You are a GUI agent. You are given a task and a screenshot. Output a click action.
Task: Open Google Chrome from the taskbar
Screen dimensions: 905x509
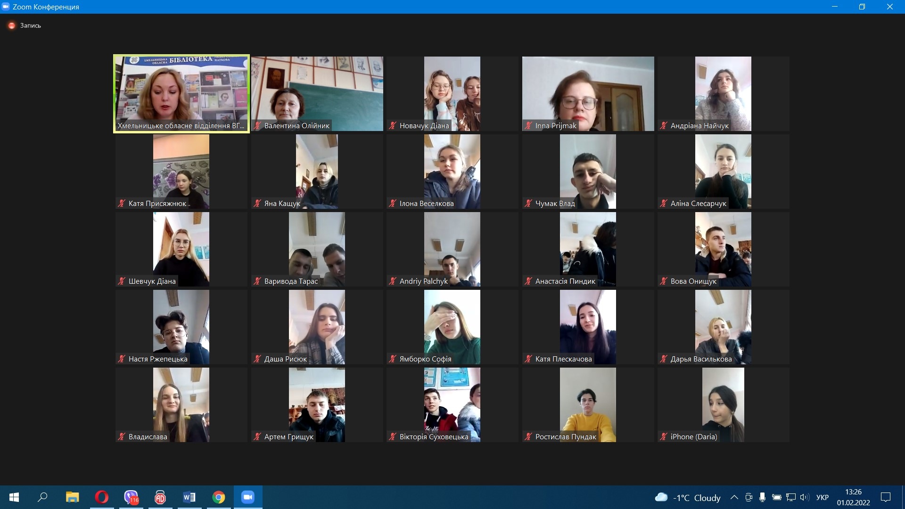pos(219,497)
